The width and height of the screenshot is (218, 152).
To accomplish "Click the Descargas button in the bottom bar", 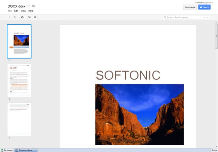I will coord(7,150).
